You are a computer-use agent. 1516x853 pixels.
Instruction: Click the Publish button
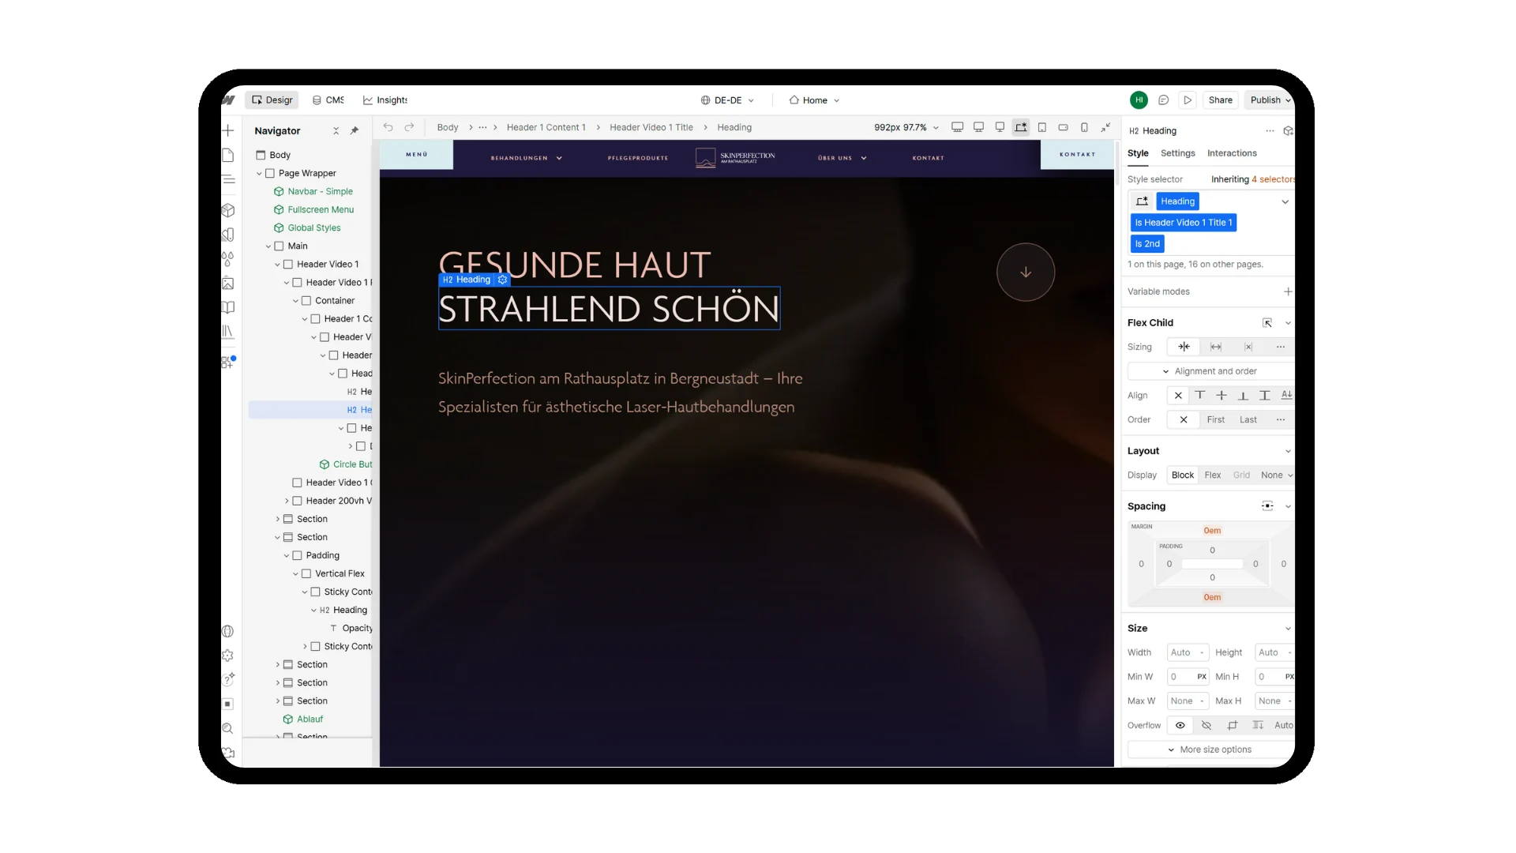(1269, 100)
